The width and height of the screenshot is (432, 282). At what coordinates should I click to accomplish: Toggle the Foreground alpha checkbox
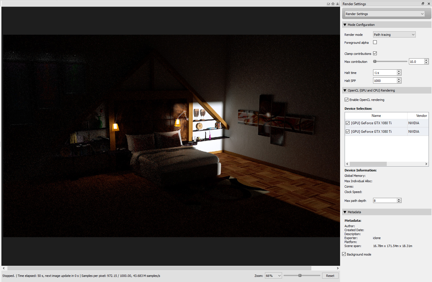point(375,42)
